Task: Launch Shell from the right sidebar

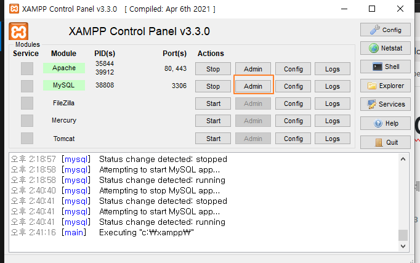Action: (x=385, y=67)
